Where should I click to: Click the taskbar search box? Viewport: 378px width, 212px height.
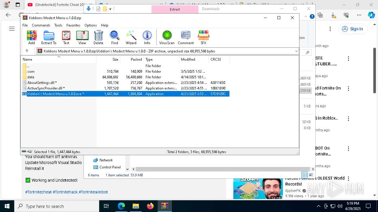[x=57, y=206]
